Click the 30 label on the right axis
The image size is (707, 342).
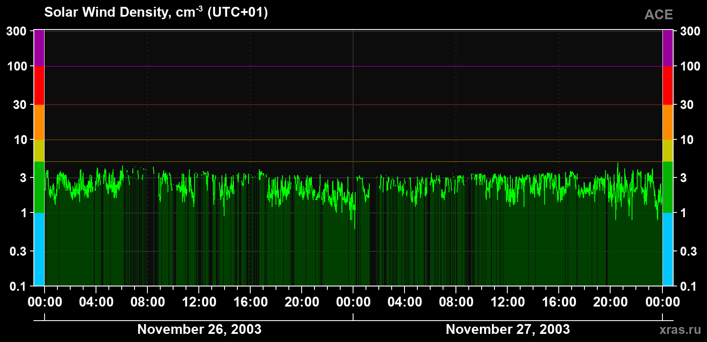[687, 105]
